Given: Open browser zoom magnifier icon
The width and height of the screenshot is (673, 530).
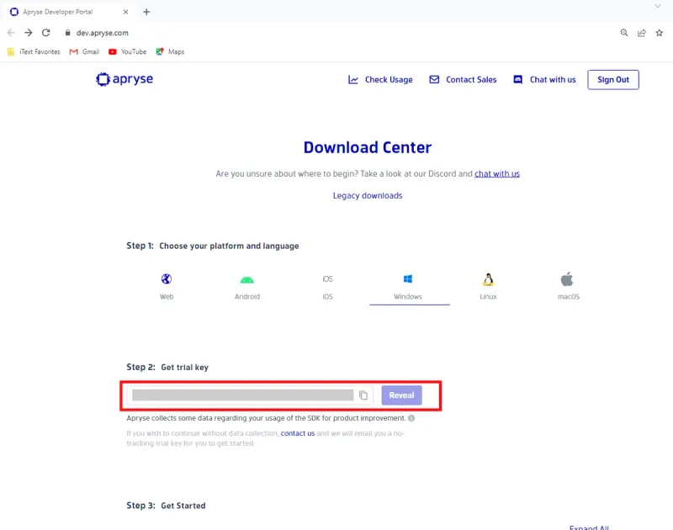Looking at the screenshot, I should [x=624, y=33].
